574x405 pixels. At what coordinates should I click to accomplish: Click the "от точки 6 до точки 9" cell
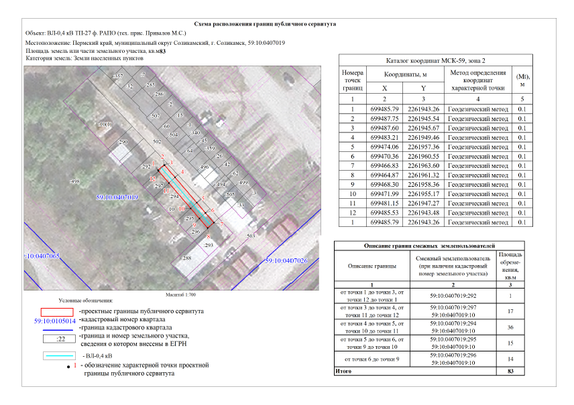372,359
